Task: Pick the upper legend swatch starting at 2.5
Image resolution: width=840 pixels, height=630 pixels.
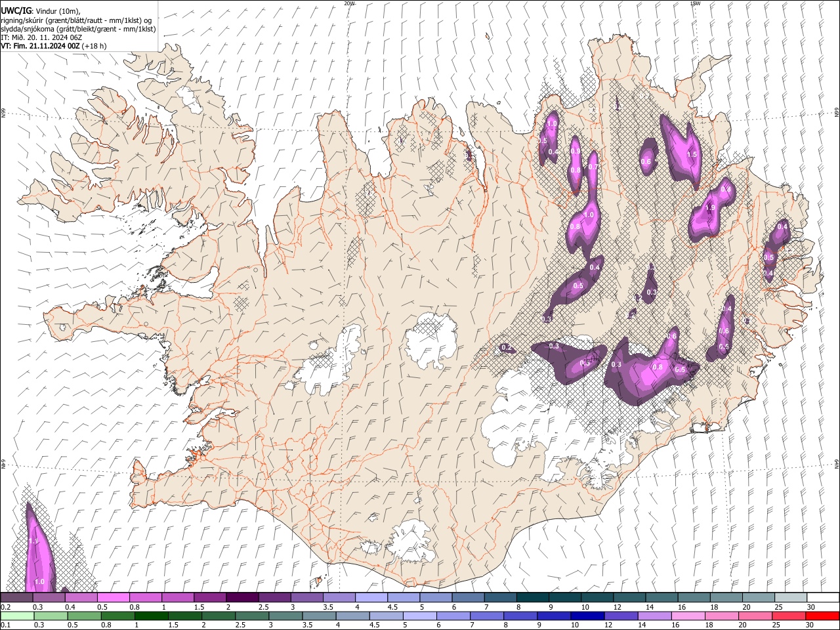Action: [274, 598]
